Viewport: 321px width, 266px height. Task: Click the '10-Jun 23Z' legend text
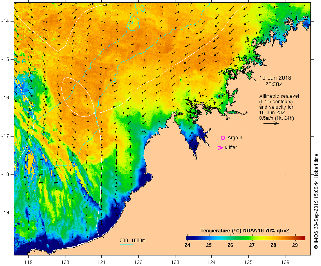tap(272, 113)
